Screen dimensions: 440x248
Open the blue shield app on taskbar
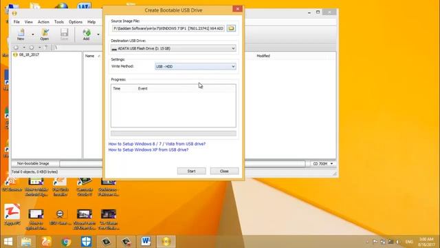tap(86, 242)
